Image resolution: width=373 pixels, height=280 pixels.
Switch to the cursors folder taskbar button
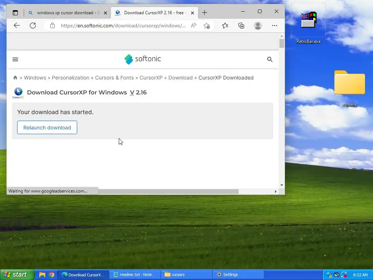click(x=187, y=275)
